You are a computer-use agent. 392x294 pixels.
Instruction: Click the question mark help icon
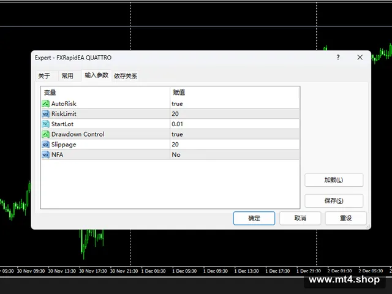(x=338, y=58)
